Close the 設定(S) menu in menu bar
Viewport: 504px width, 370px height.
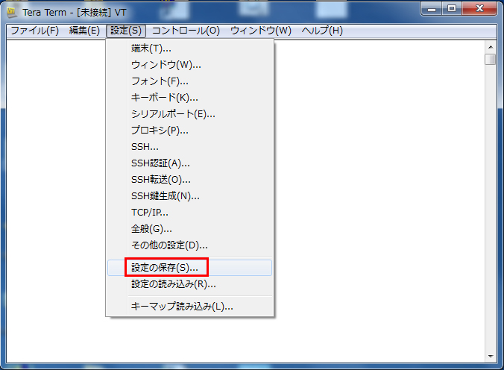point(125,31)
